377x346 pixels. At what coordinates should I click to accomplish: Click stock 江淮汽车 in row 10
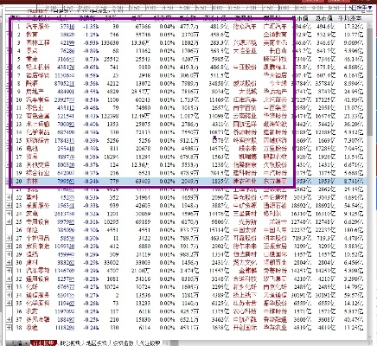(245, 99)
